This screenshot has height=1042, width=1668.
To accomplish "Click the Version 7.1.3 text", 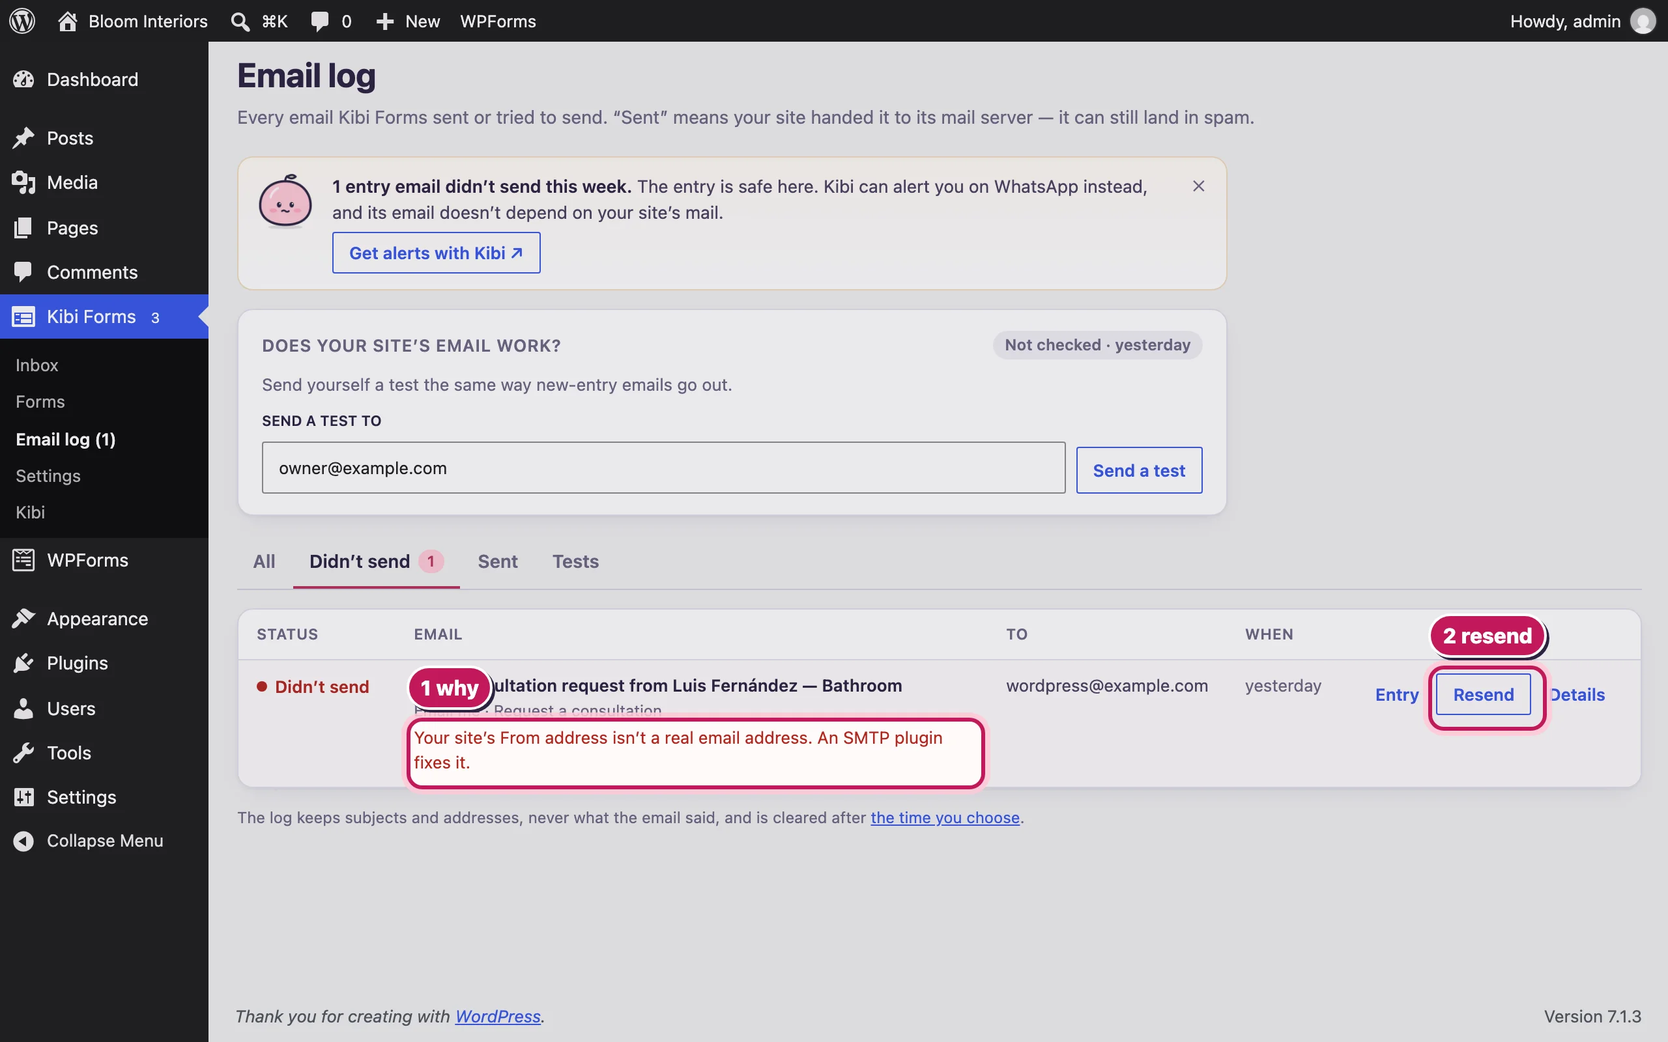I will [x=1592, y=1017].
